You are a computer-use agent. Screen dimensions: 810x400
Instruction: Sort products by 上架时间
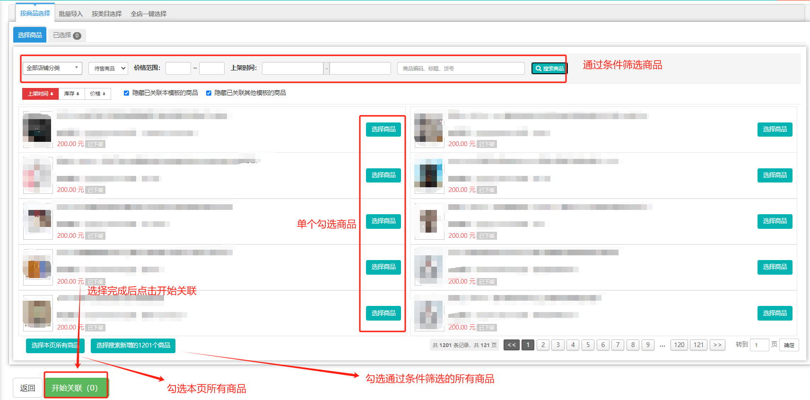[40, 94]
